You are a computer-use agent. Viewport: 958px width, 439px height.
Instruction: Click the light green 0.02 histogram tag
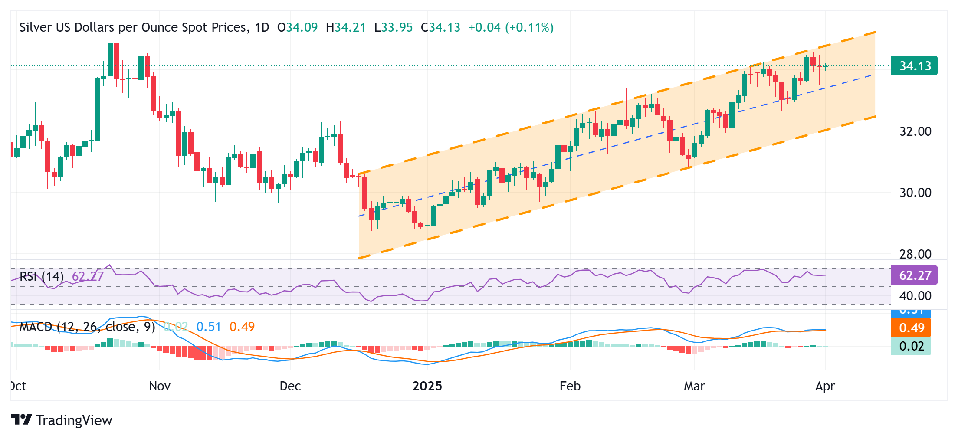(911, 346)
